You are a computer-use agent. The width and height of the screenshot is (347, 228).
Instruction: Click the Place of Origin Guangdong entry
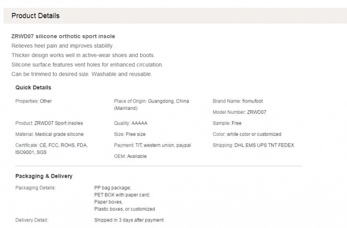[151, 105]
